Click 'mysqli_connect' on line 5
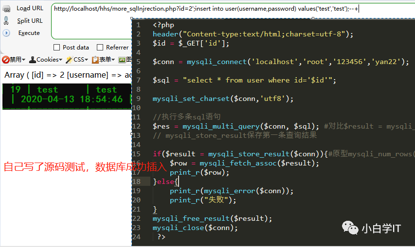415x247 pixels. (x=217, y=62)
